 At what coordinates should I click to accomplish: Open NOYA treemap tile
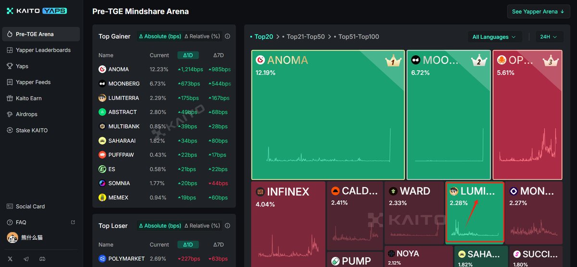(418, 257)
